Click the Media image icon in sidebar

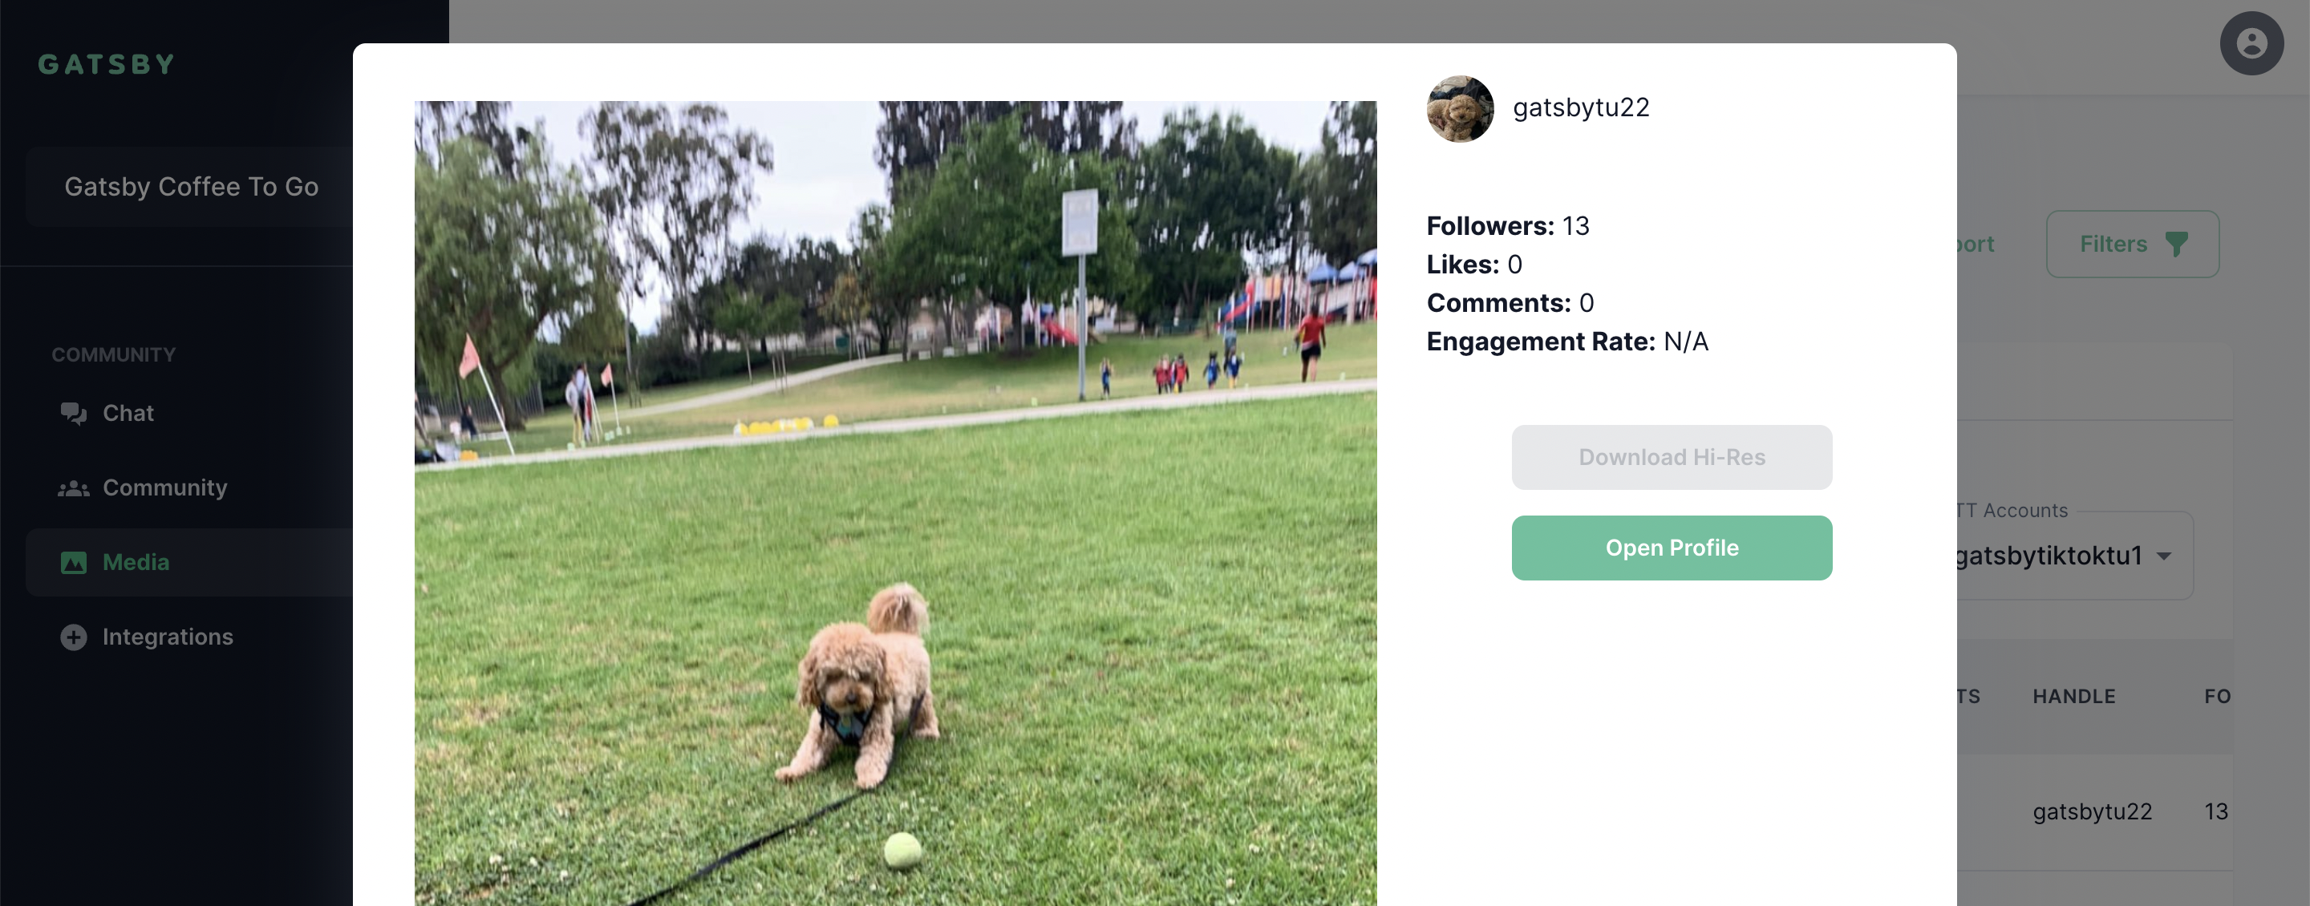pyautogui.click(x=74, y=563)
